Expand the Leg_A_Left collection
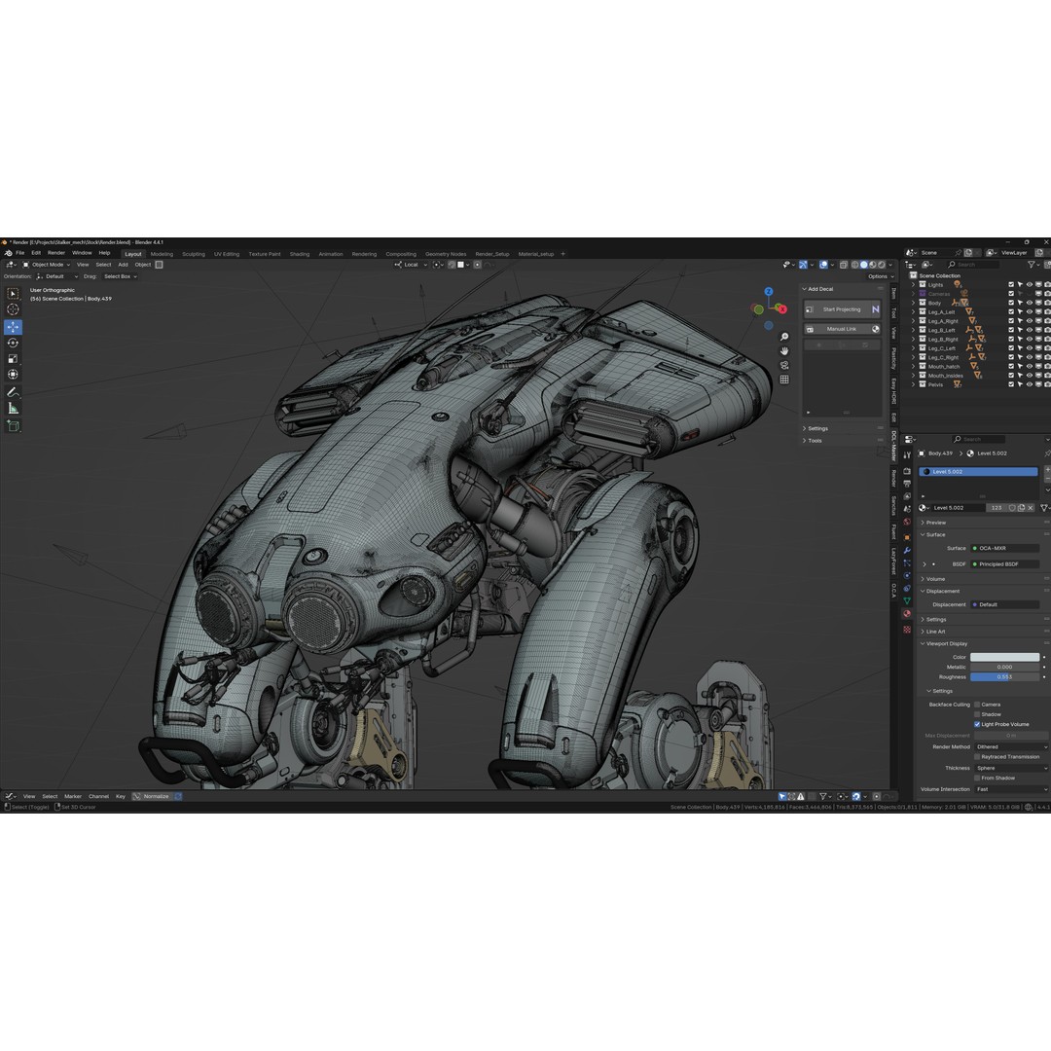 click(913, 311)
